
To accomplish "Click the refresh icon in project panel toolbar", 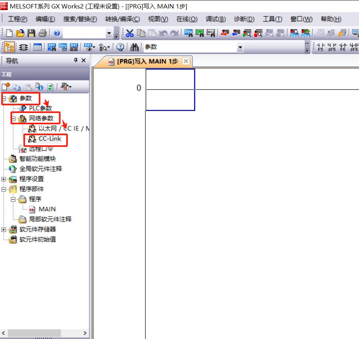I will tap(50, 87).
